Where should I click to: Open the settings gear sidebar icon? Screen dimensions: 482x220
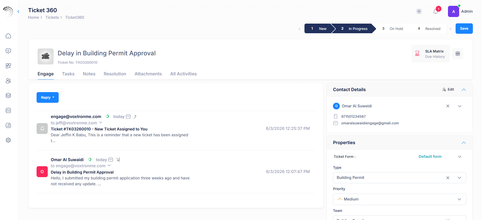click(8, 140)
